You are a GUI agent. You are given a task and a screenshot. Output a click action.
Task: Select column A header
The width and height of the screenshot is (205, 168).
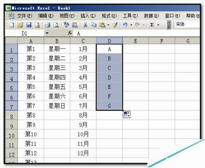click(31, 41)
